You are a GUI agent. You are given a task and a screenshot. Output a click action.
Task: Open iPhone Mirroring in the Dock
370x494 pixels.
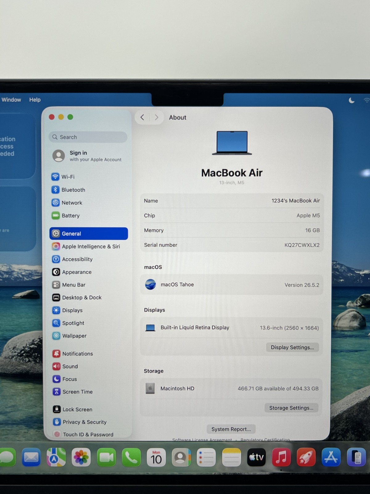pyautogui.click(x=356, y=457)
